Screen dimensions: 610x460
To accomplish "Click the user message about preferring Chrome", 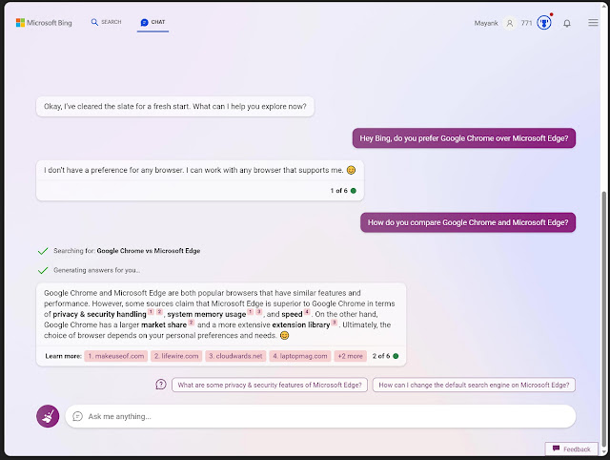I will (x=464, y=138).
